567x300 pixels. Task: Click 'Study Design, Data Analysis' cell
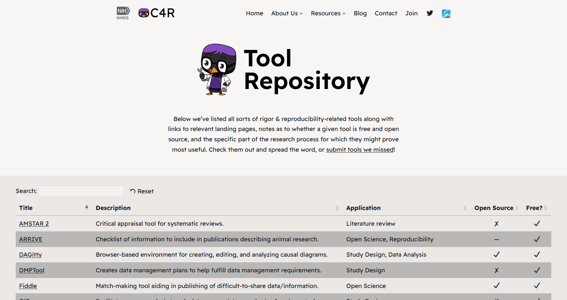click(x=386, y=255)
